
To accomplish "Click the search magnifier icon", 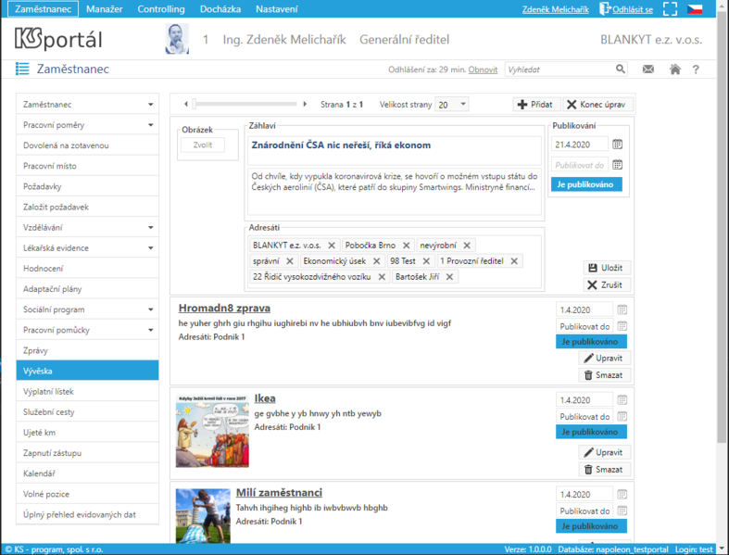I will (621, 69).
